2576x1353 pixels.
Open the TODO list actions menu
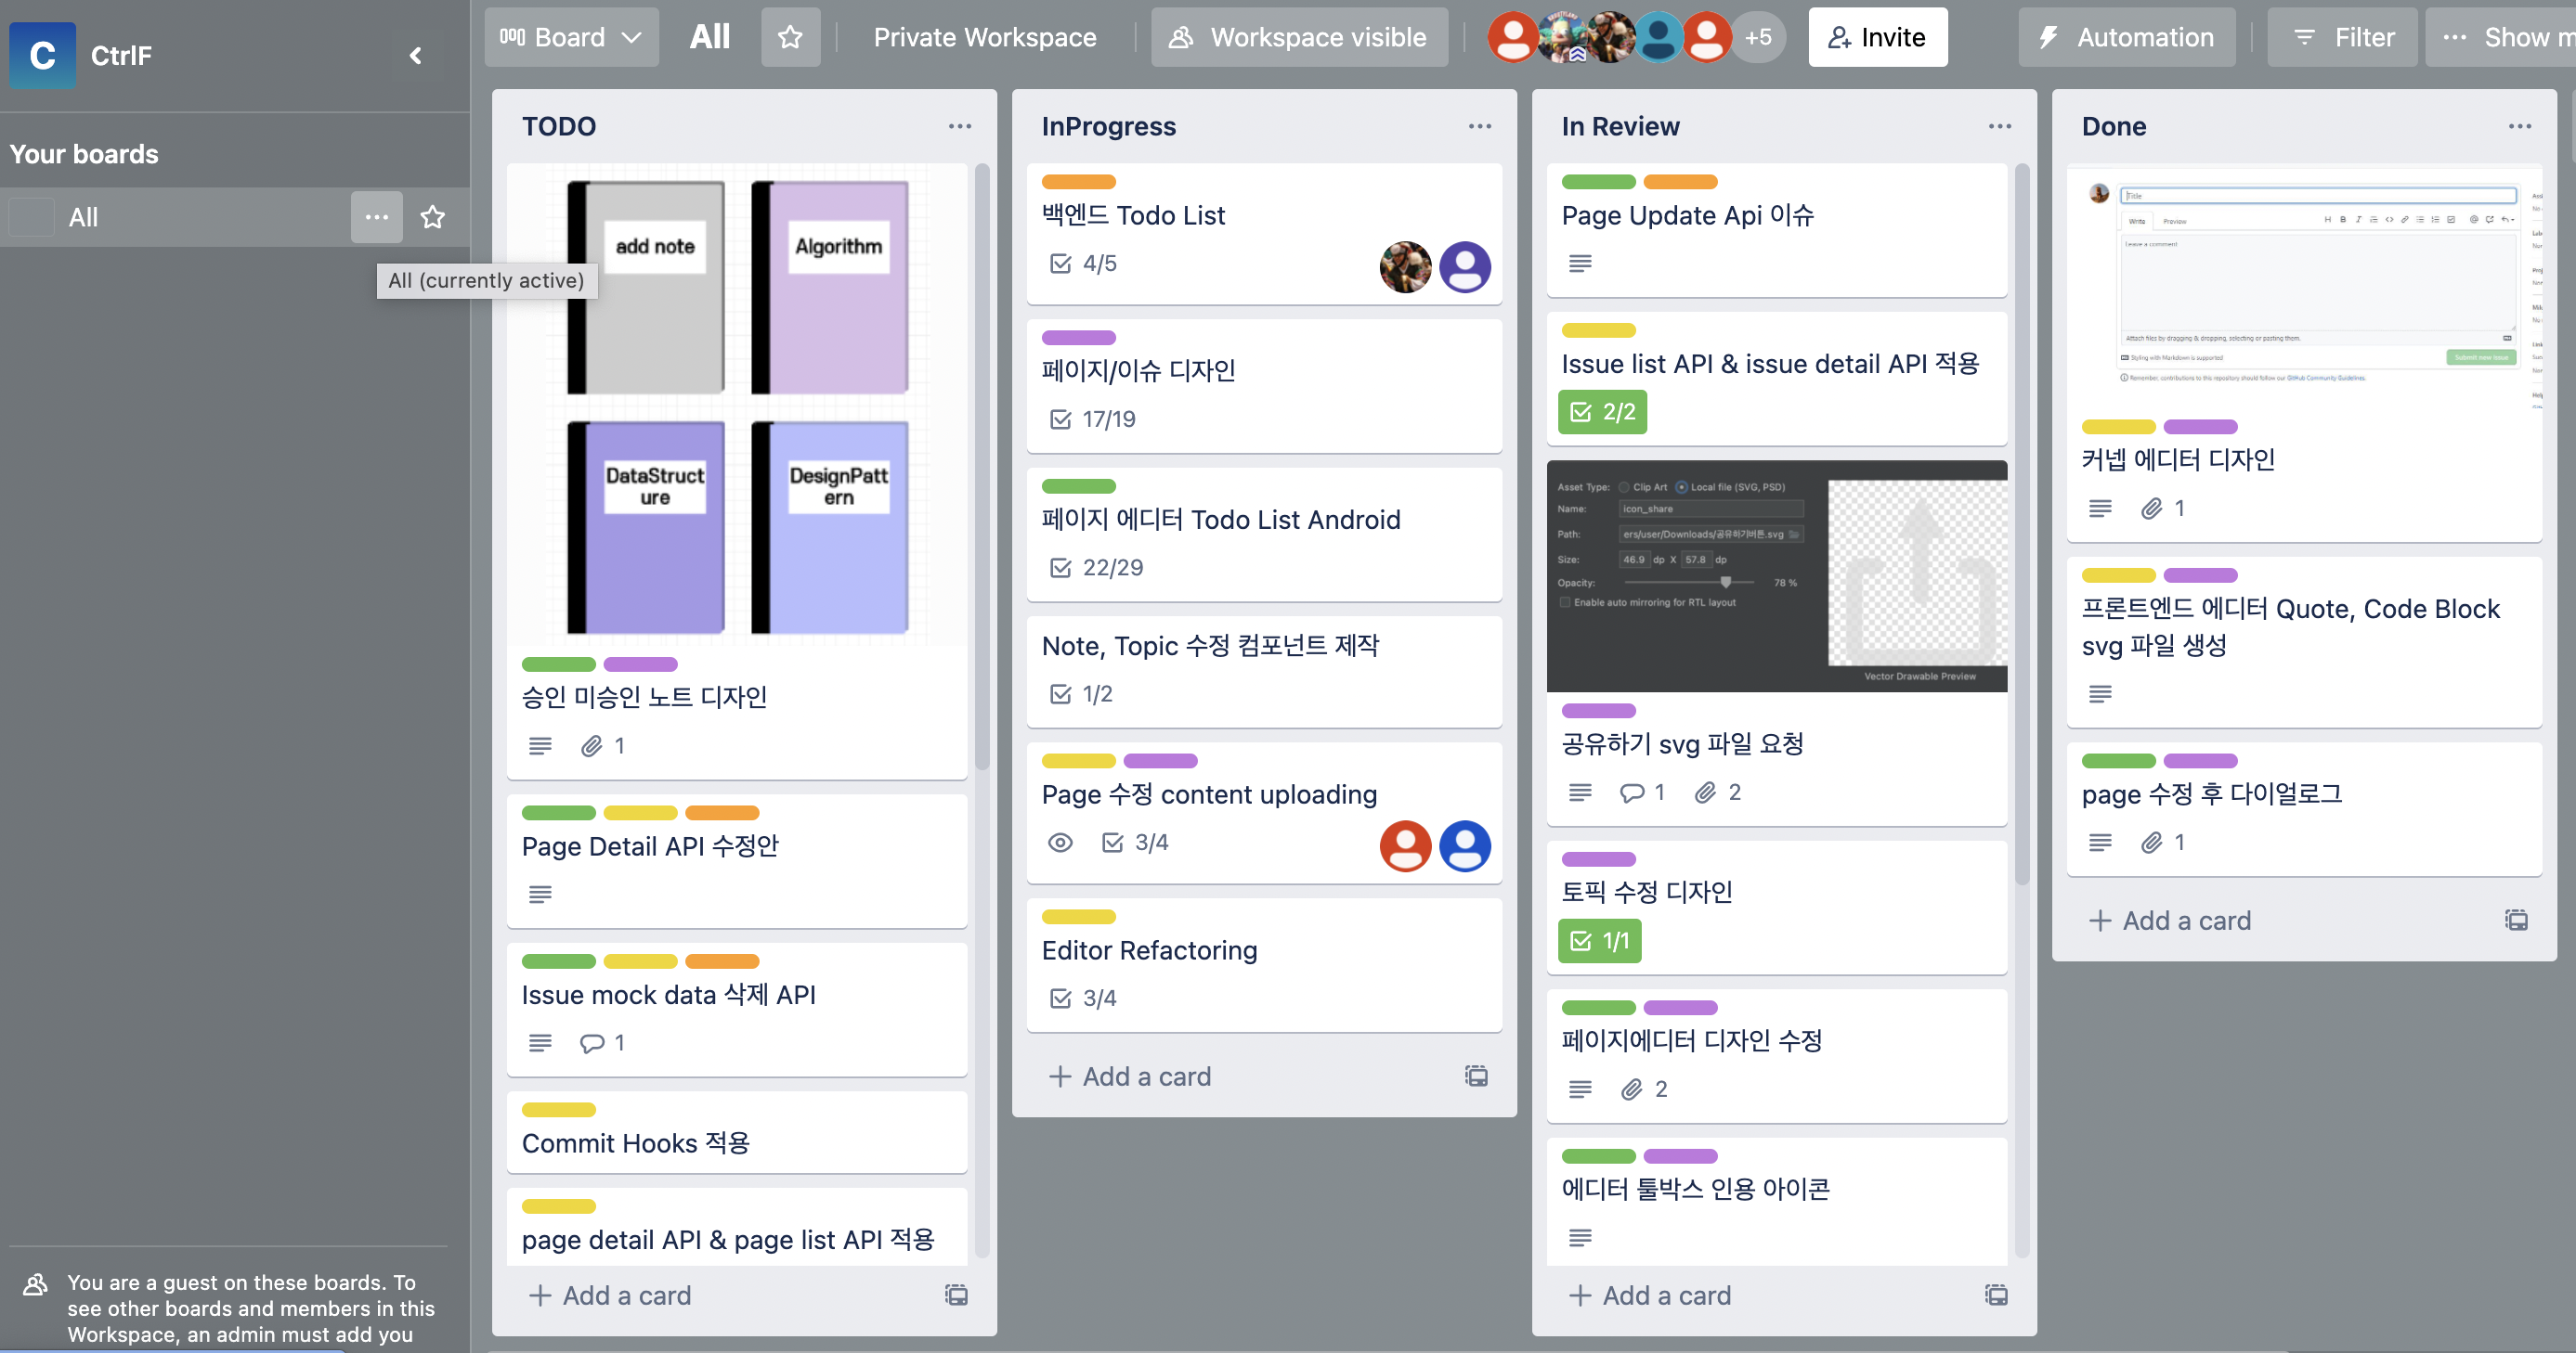(959, 126)
